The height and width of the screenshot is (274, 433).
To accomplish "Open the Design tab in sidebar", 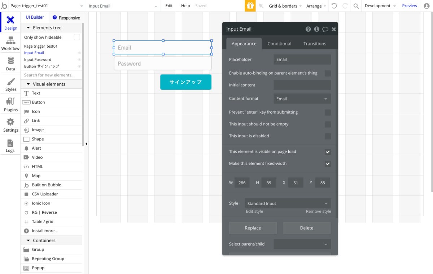I will 10,22.
